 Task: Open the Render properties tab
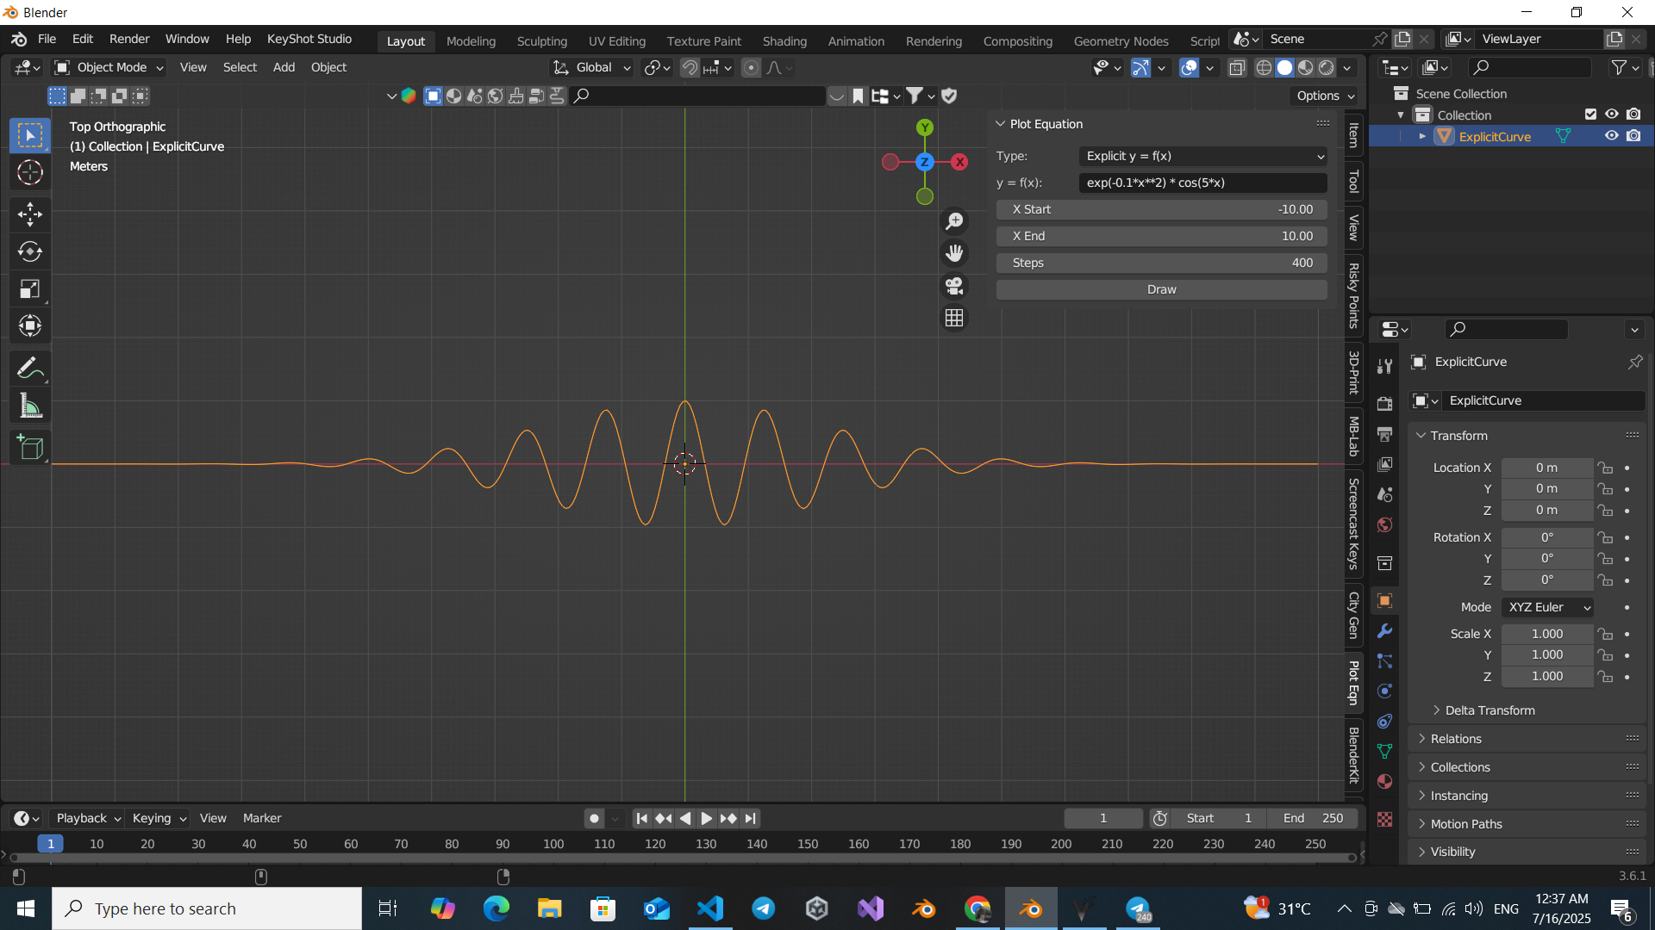click(x=1385, y=402)
